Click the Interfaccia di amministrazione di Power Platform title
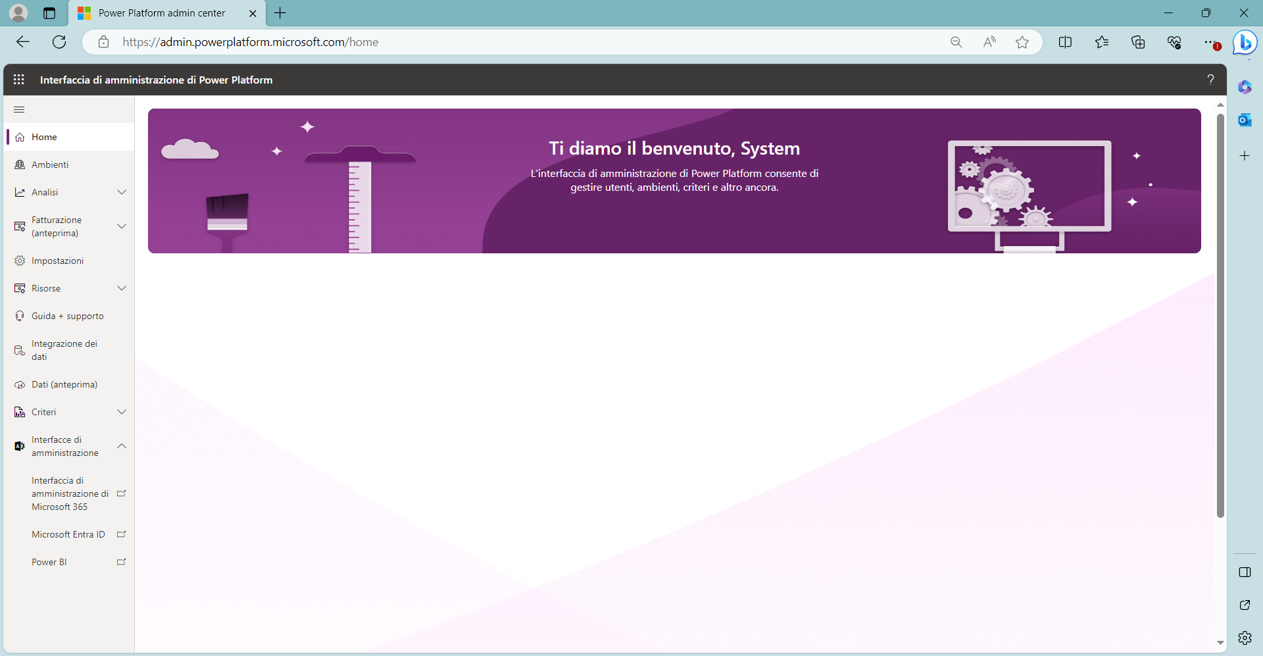 157,80
